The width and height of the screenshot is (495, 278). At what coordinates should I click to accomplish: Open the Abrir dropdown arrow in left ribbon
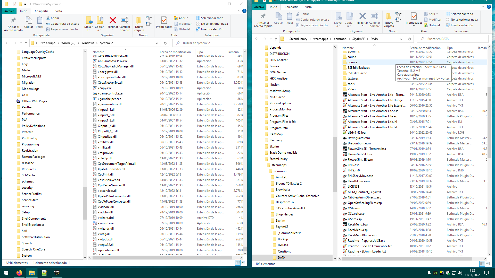[187, 18]
